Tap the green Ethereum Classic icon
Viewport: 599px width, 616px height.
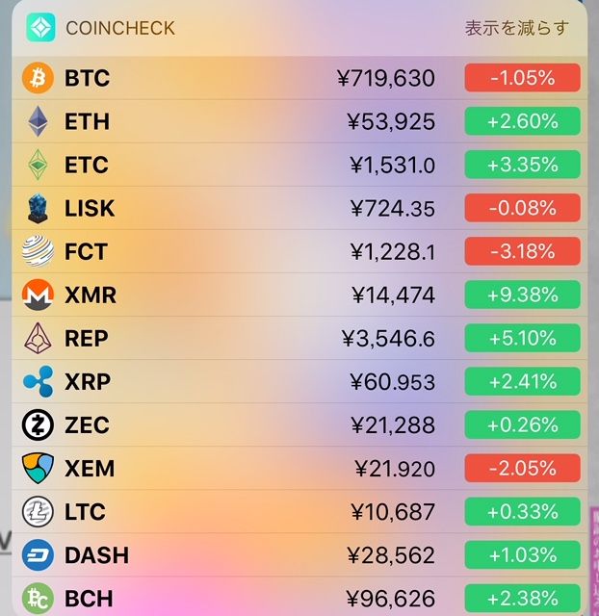(38, 166)
